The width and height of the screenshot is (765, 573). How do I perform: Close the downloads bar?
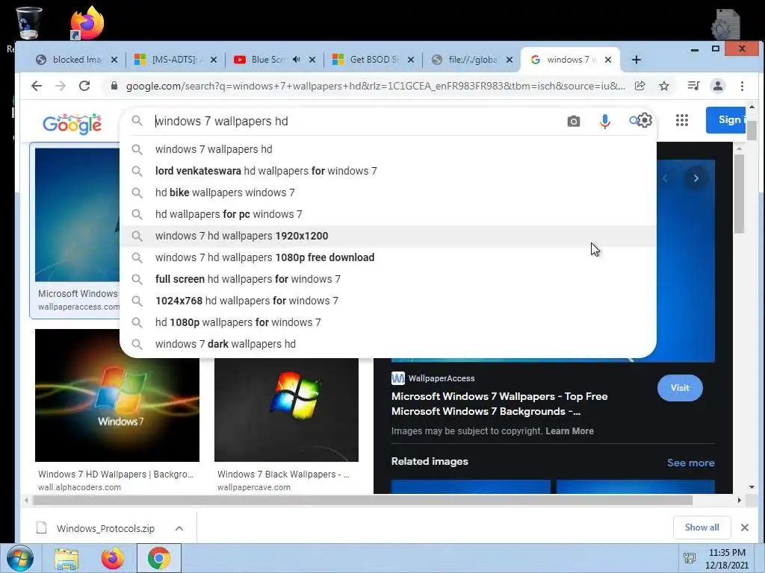click(x=745, y=527)
